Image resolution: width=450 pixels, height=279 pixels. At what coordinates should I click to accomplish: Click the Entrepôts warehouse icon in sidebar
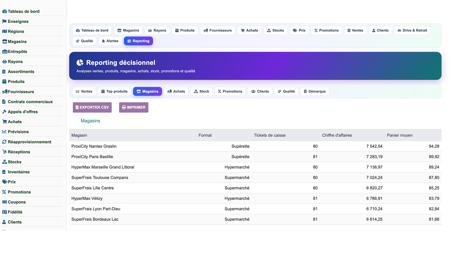click(x=5, y=51)
